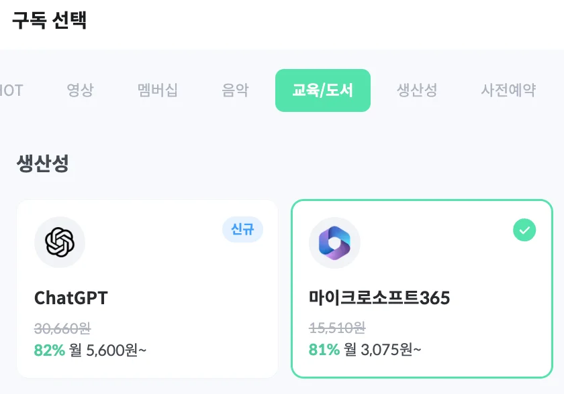Select the highlighted 교육/도서 tab
The width and height of the screenshot is (564, 394).
[x=322, y=90]
